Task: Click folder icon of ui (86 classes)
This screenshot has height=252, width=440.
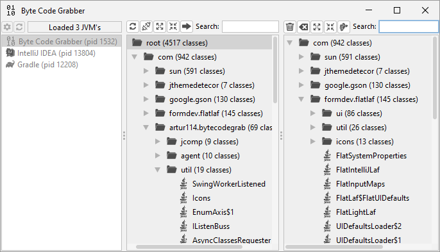Action: (x=327, y=113)
